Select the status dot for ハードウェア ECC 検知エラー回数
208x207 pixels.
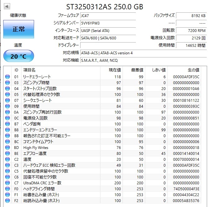(7, 165)
